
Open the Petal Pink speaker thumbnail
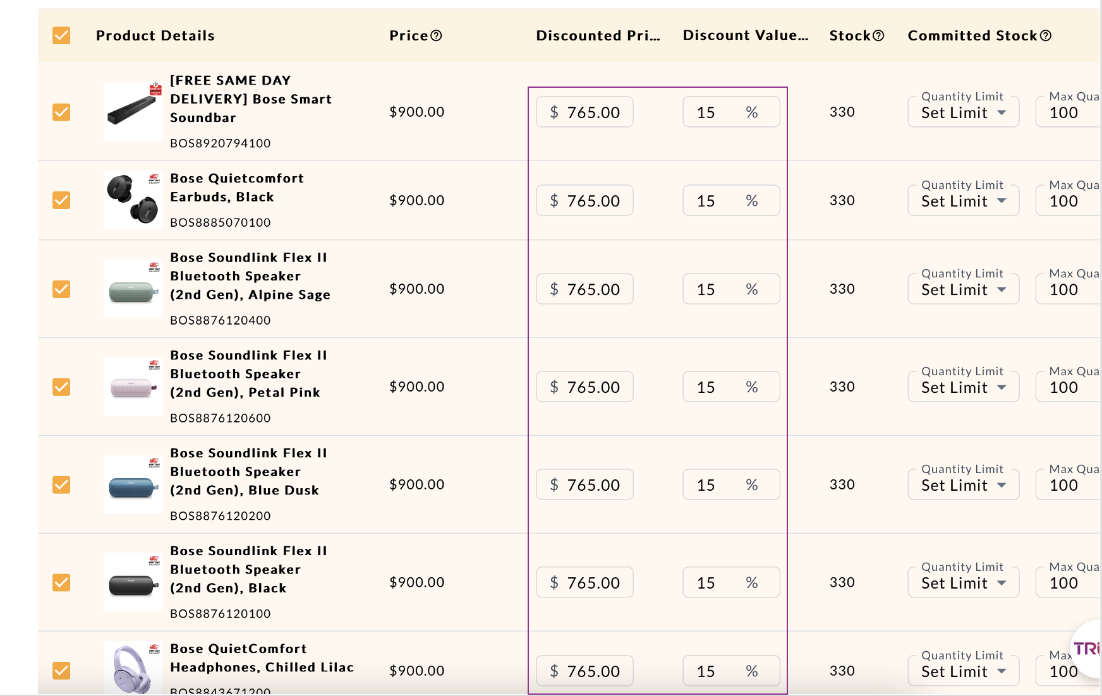point(133,387)
